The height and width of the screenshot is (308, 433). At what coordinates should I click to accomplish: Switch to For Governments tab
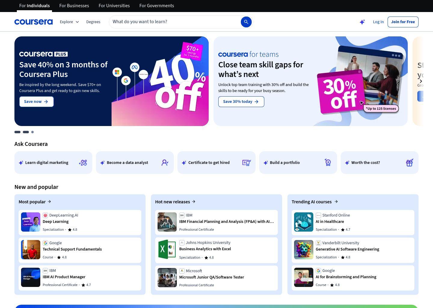pyautogui.click(x=157, y=6)
